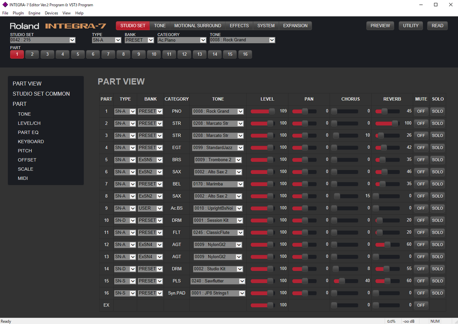Expand the CATEGORY dropdown showing Ac.Piano

click(x=182, y=40)
